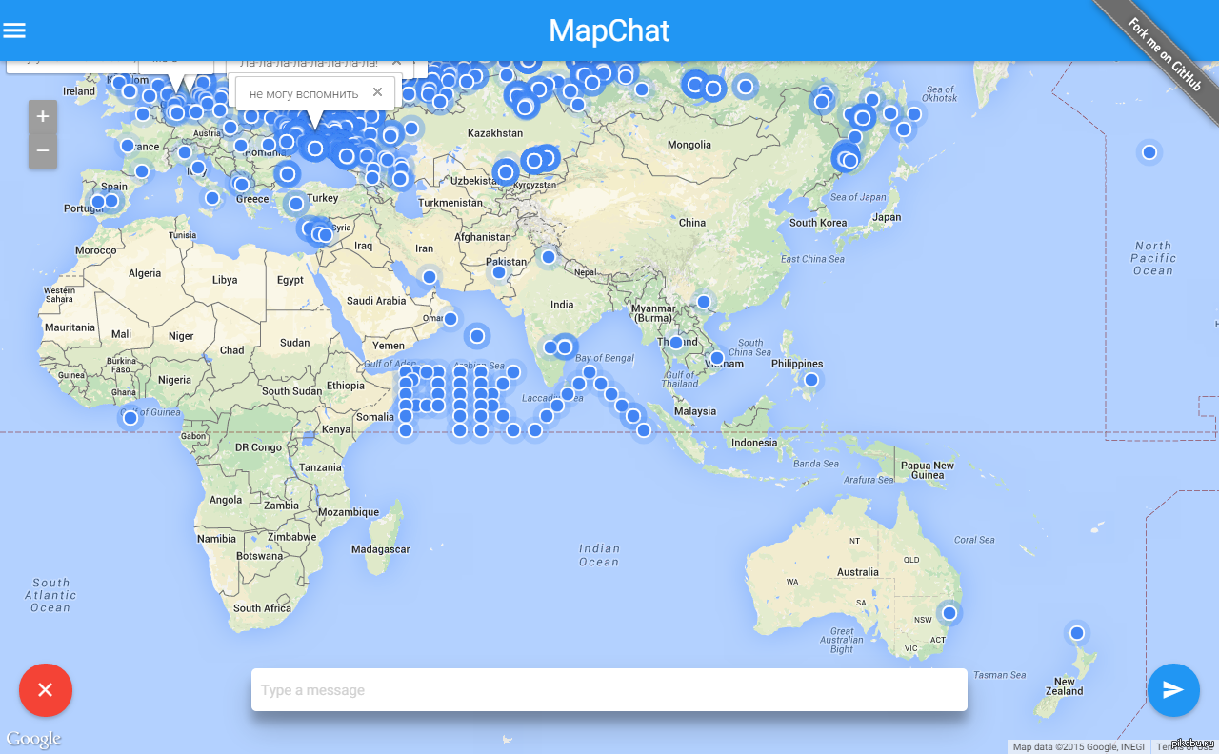Viewport: 1219px width, 754px height.
Task: Open the hamburger menu in the header
Action: [x=14, y=30]
